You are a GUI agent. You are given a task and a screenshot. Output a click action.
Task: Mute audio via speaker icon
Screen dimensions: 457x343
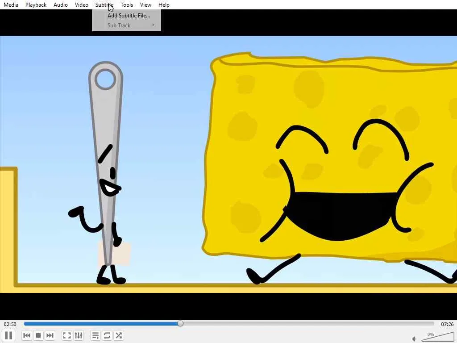pyautogui.click(x=415, y=339)
